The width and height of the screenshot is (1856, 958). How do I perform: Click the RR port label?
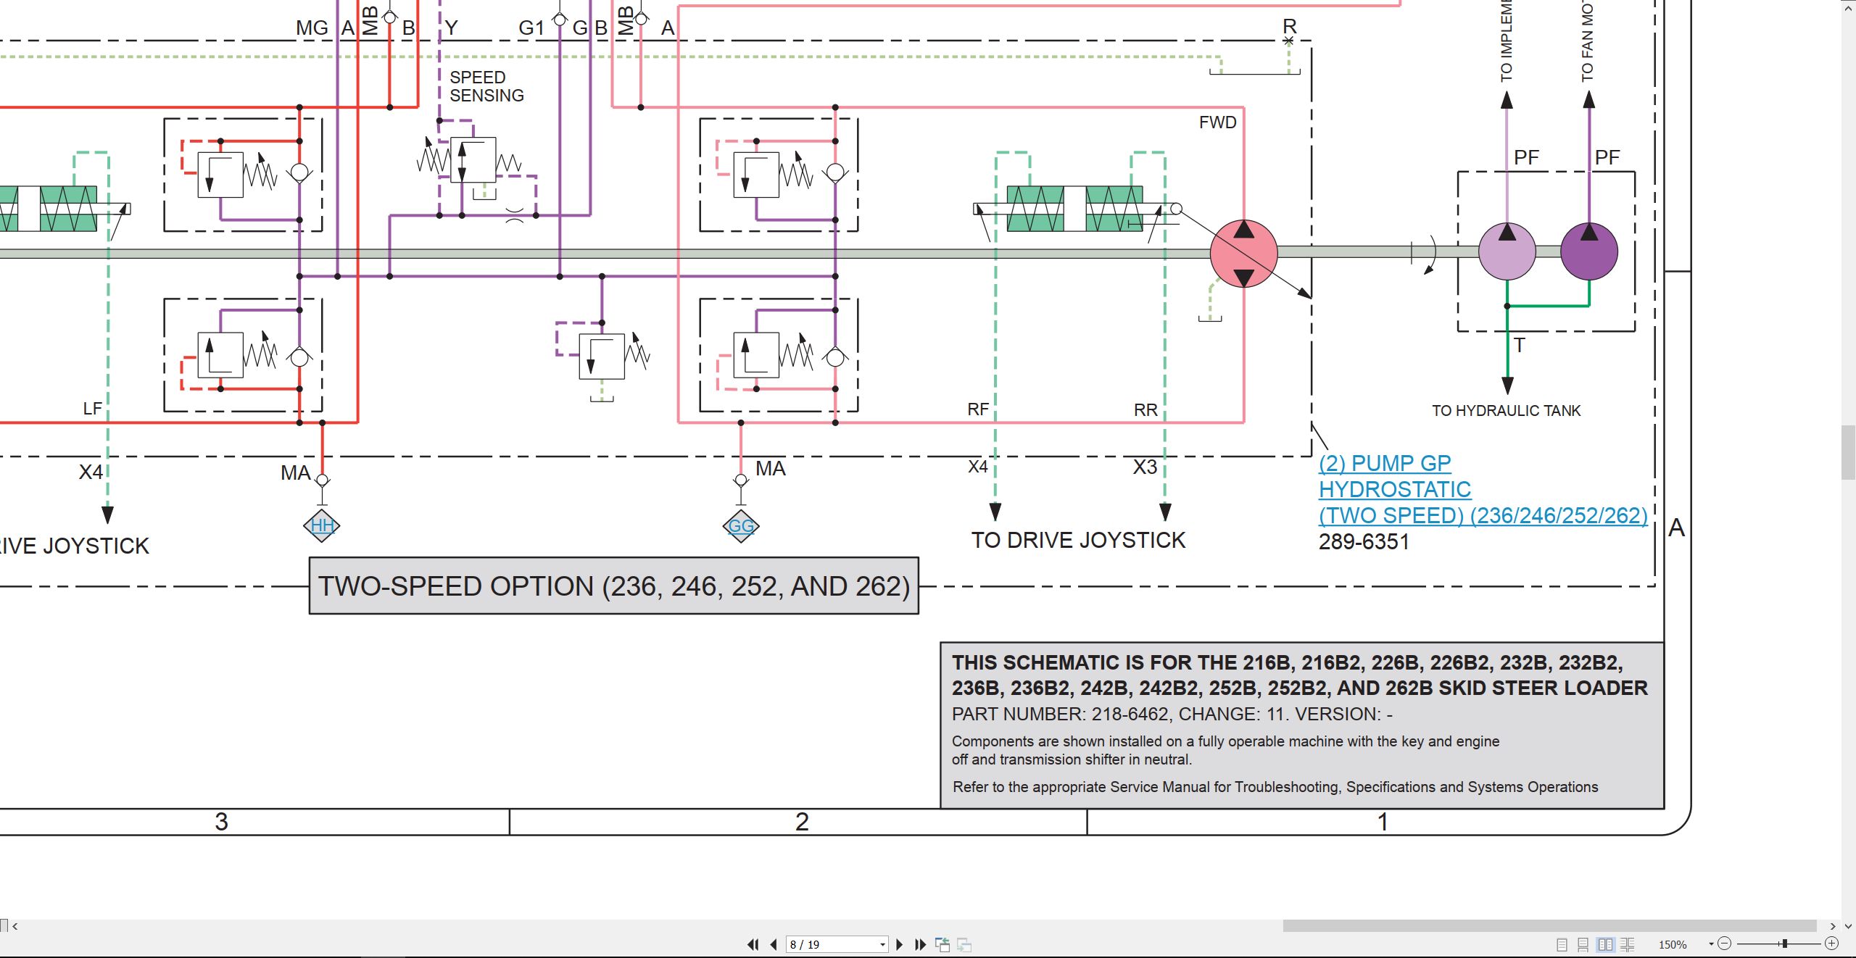(1145, 410)
